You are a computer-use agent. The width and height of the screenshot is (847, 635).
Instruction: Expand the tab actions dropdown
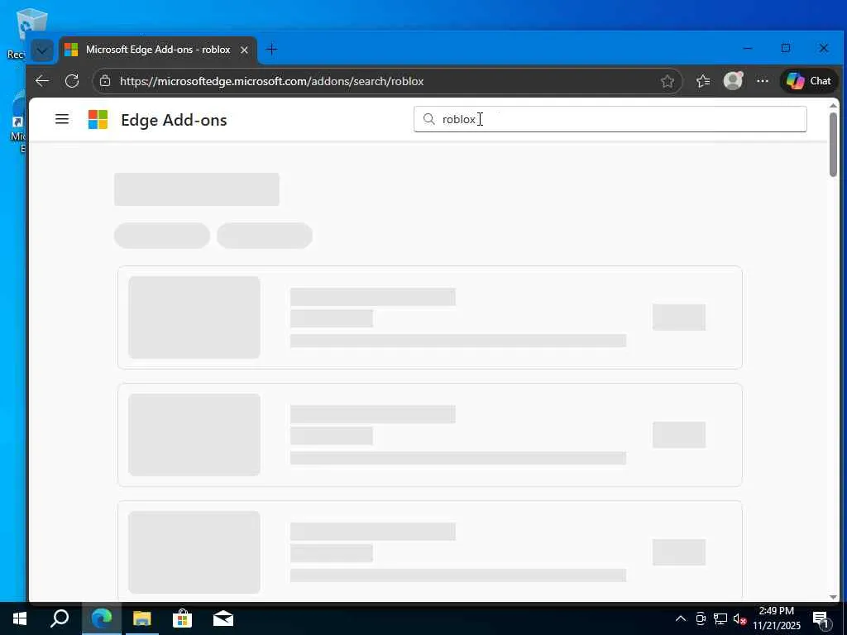point(42,50)
